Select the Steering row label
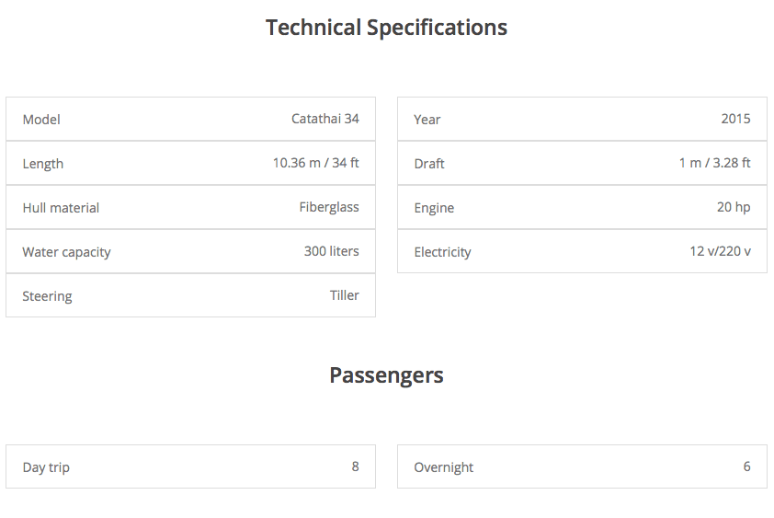This screenshot has height=518, width=774. pos(47,296)
